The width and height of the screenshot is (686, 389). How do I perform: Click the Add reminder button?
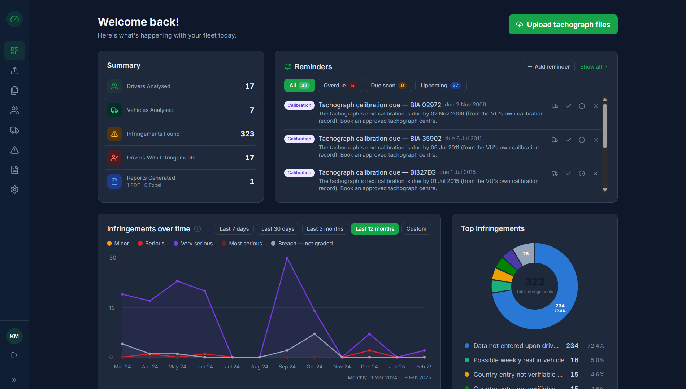548,67
